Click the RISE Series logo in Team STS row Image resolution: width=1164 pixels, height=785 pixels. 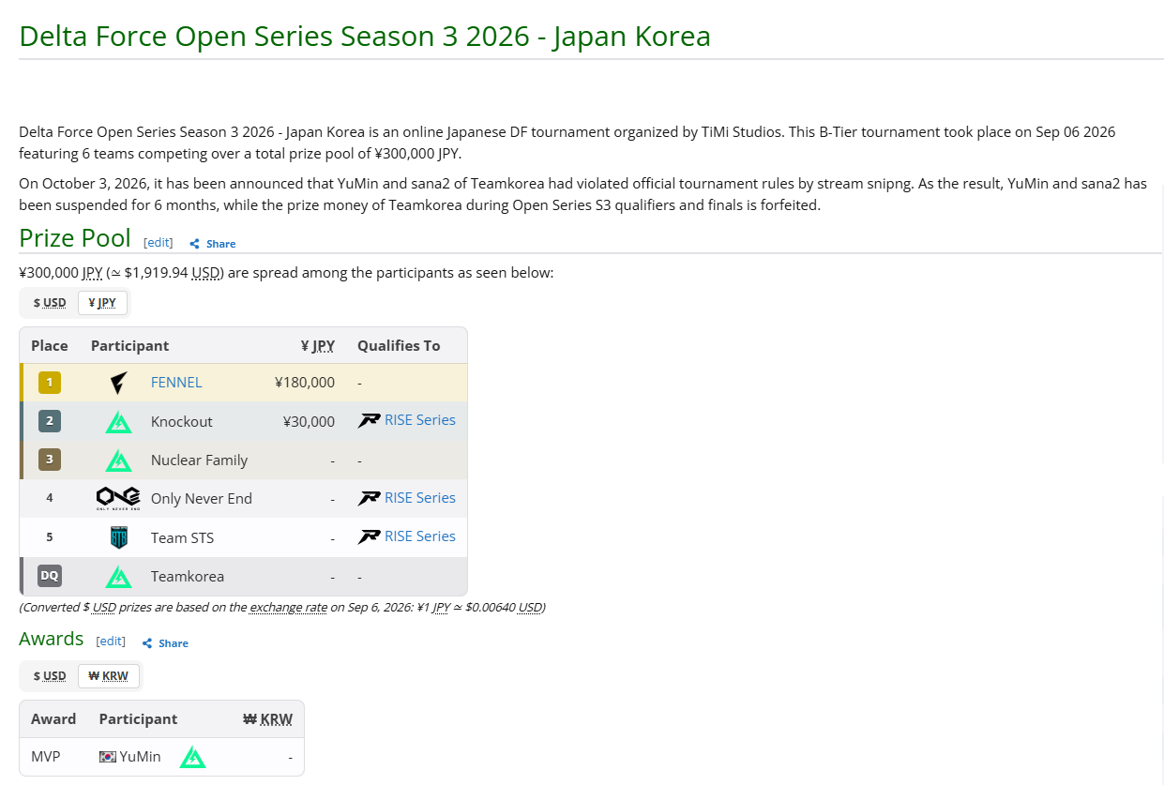pos(369,537)
